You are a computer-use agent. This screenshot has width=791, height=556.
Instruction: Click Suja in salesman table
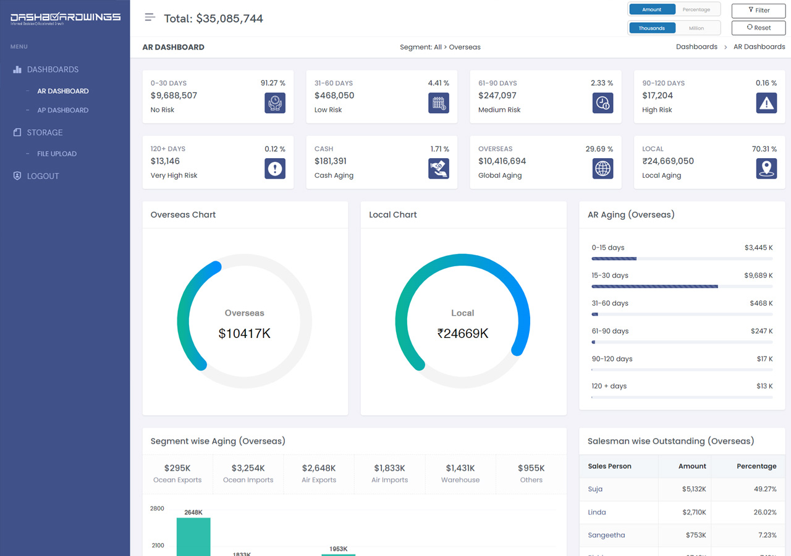pyautogui.click(x=595, y=489)
